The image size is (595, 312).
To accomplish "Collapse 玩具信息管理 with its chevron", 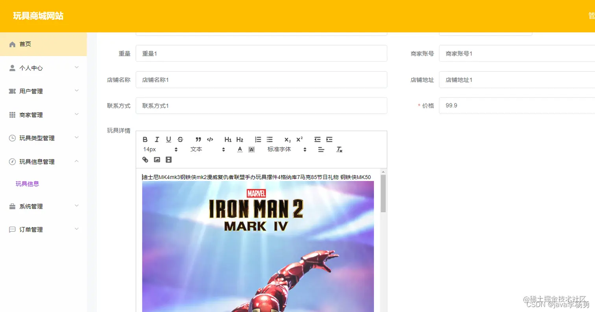I will (x=77, y=161).
